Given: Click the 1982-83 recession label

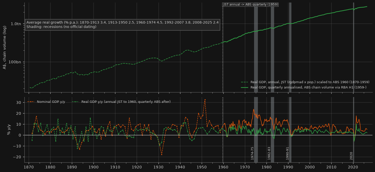Looking at the screenshot, I should pyautogui.click(x=269, y=153).
